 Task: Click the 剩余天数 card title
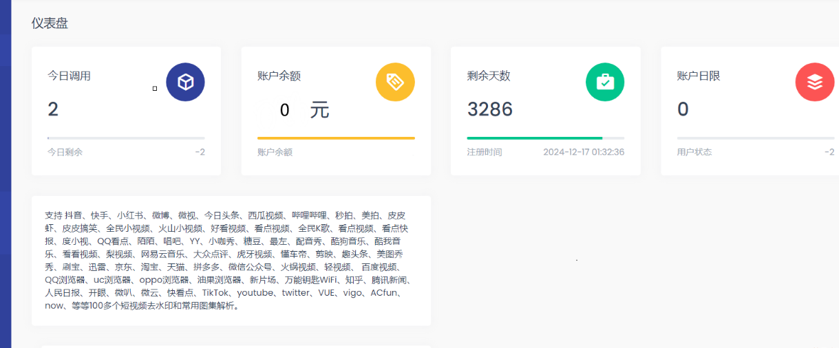tap(489, 76)
